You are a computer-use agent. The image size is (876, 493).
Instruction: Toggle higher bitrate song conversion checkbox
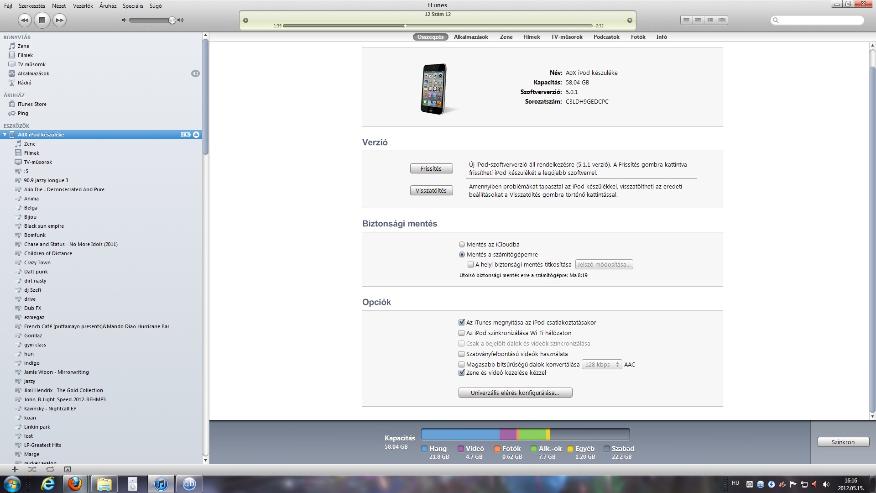point(461,365)
